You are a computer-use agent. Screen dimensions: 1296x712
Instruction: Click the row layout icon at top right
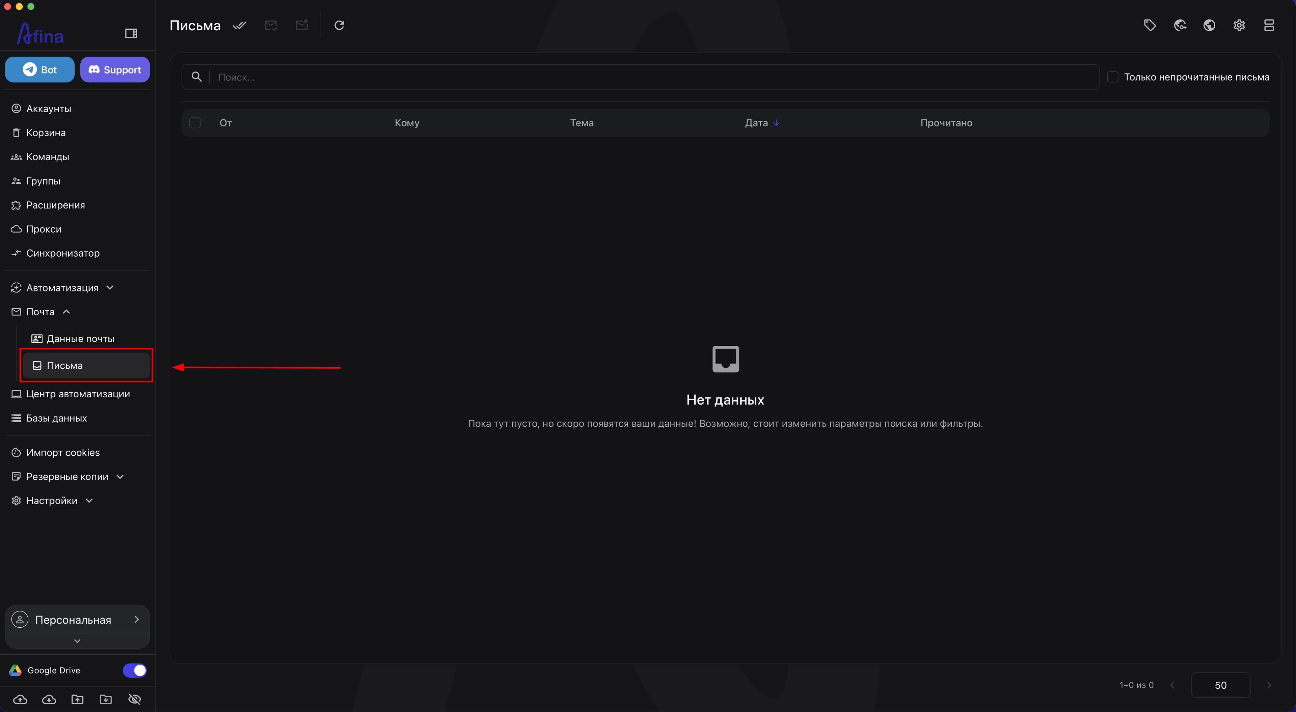[1269, 25]
